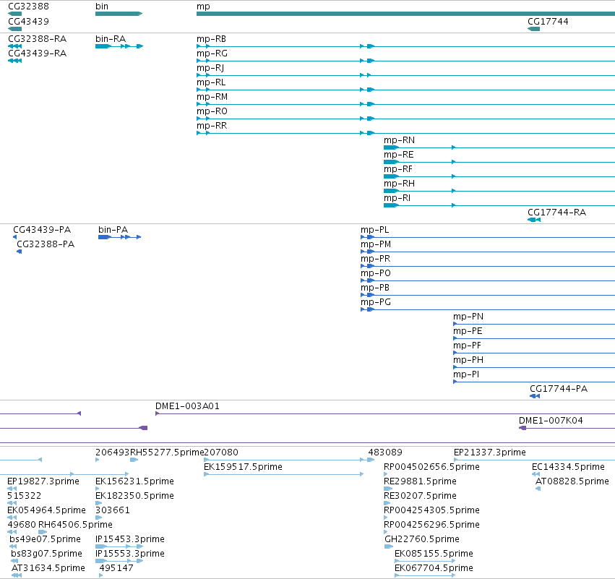Choose protein mp-PB
Viewport: 615px width, 579px height.
375,288
